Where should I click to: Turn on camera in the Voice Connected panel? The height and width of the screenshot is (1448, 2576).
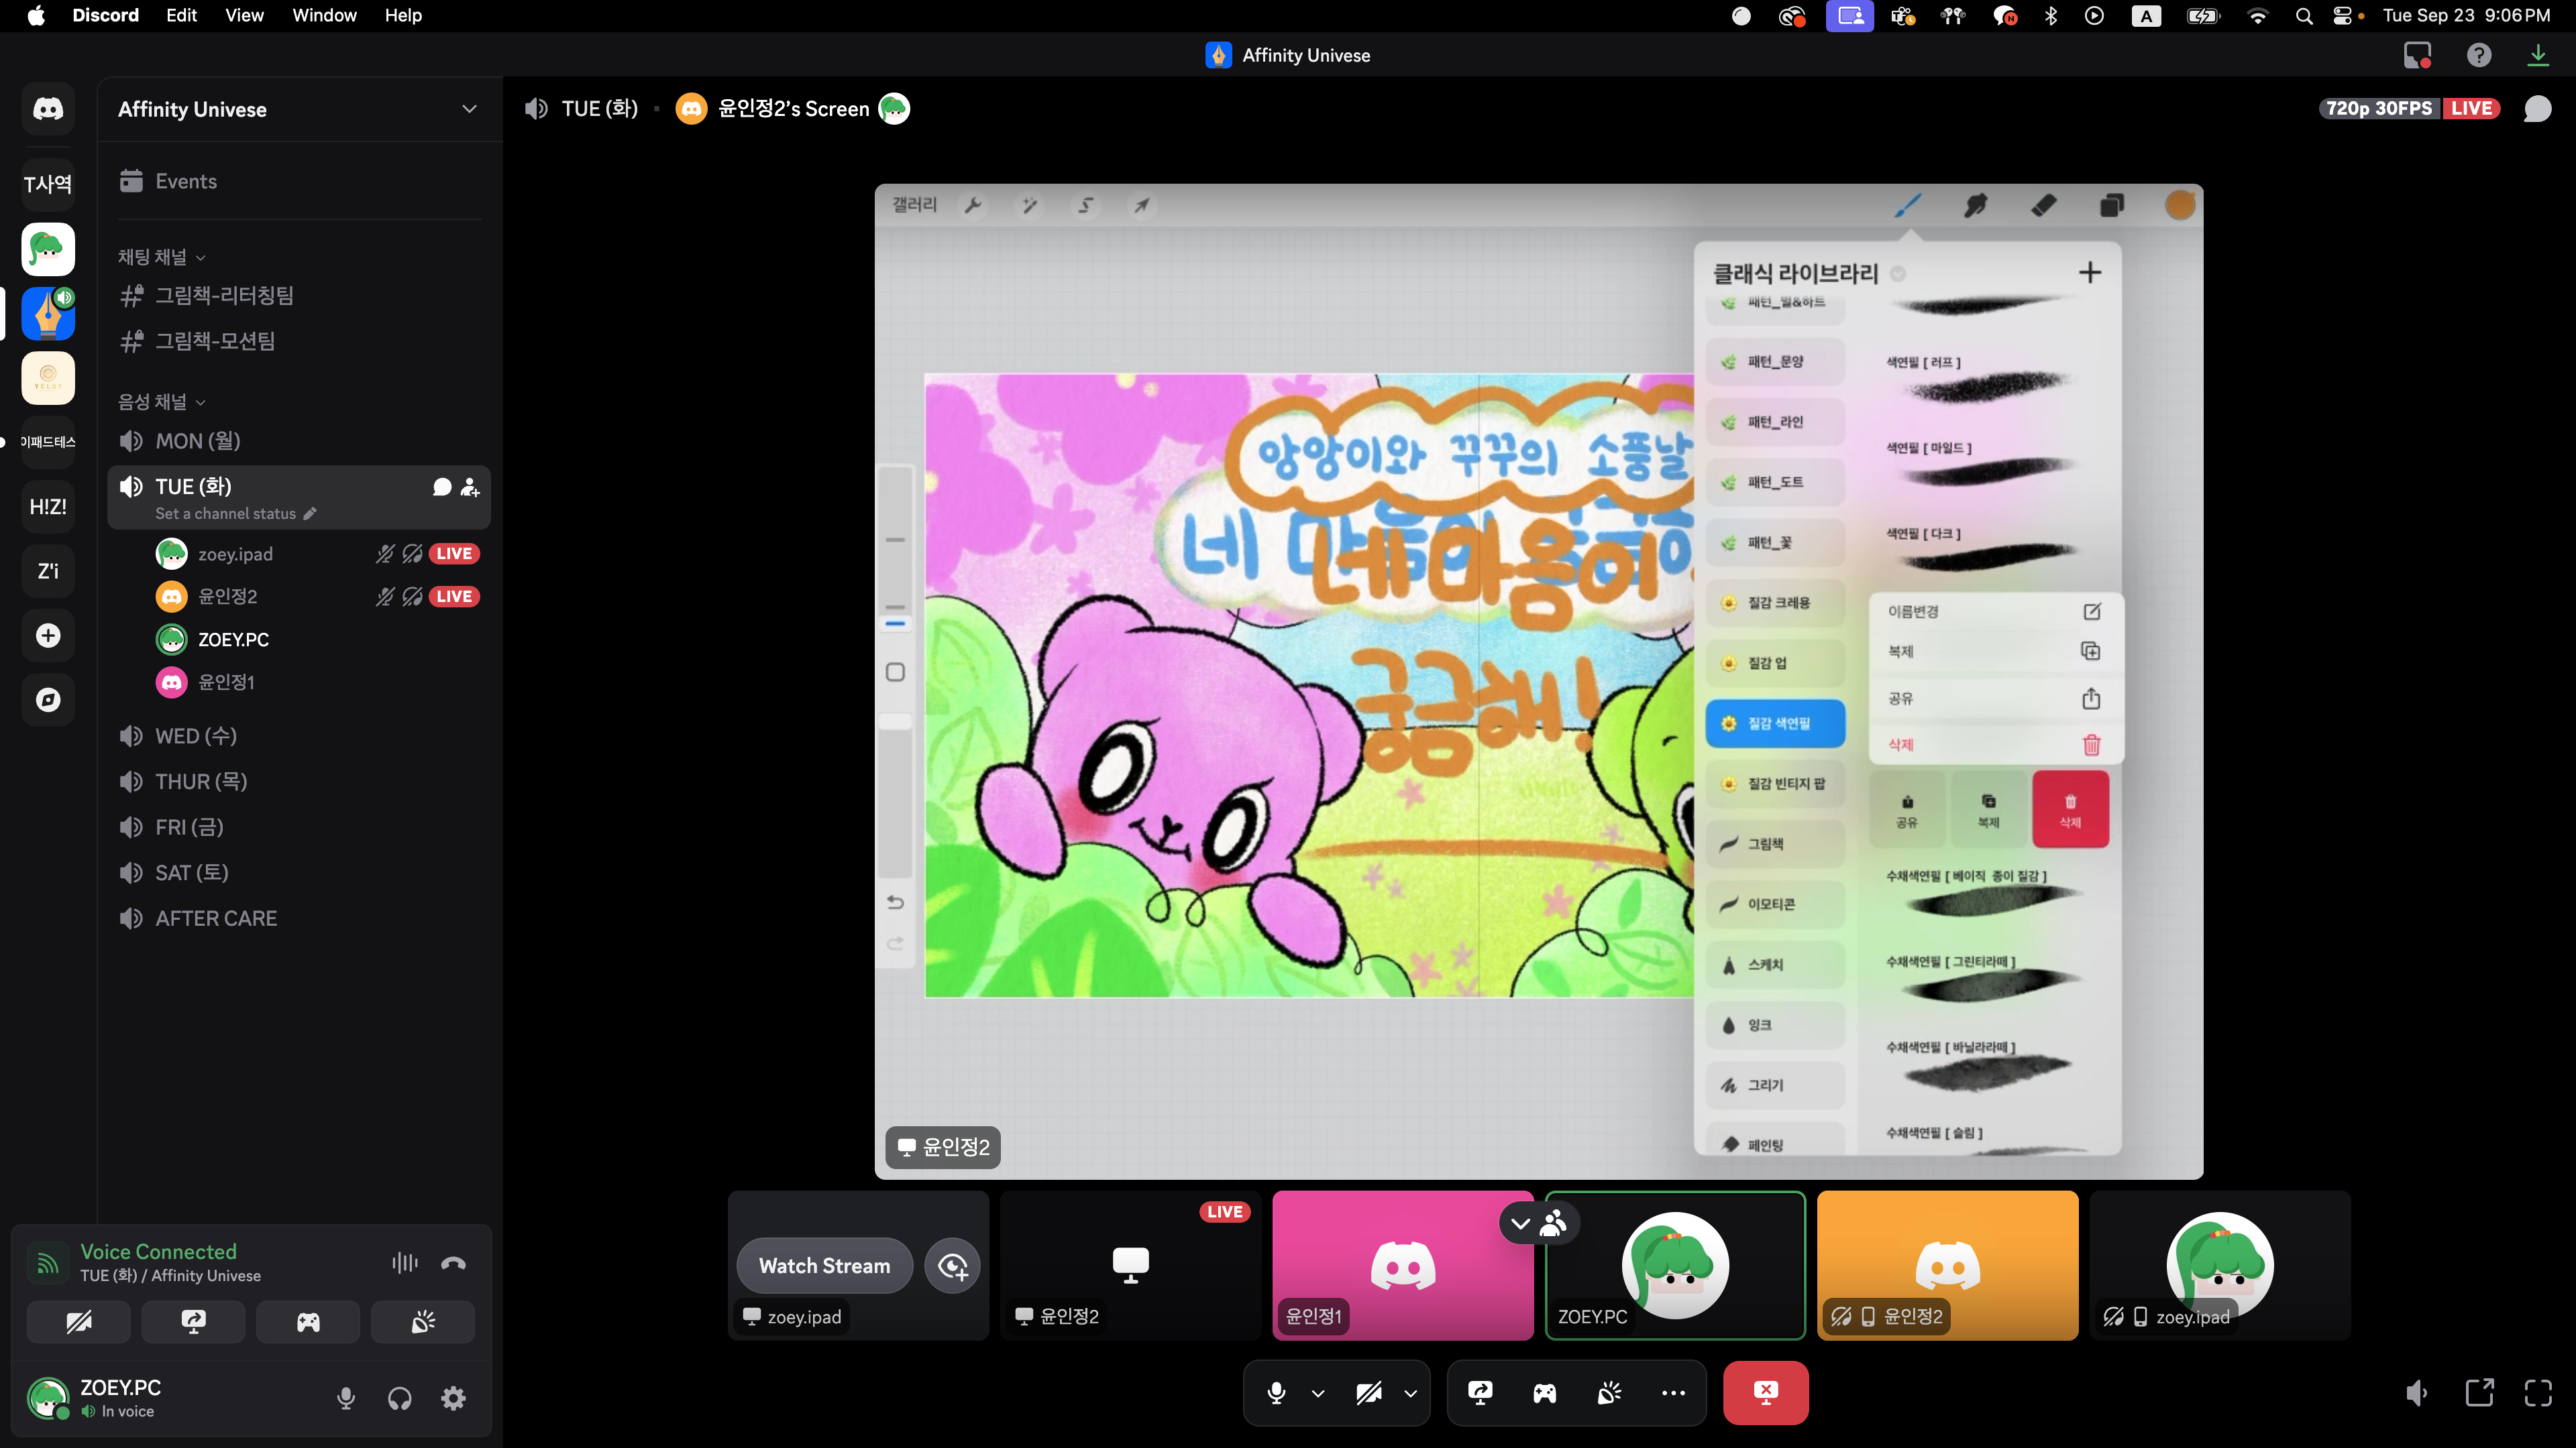click(78, 1322)
